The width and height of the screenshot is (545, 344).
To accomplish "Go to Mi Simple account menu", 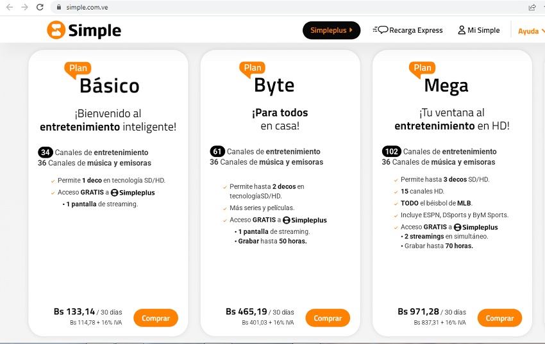I will point(483,30).
